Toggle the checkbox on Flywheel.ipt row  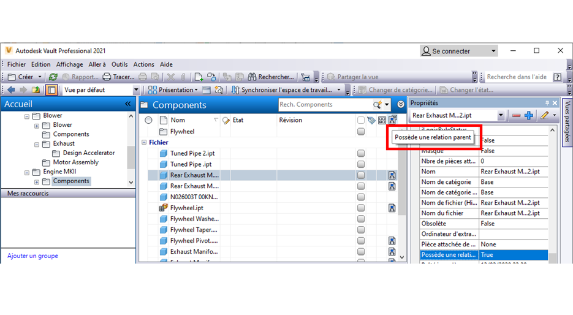tap(361, 208)
